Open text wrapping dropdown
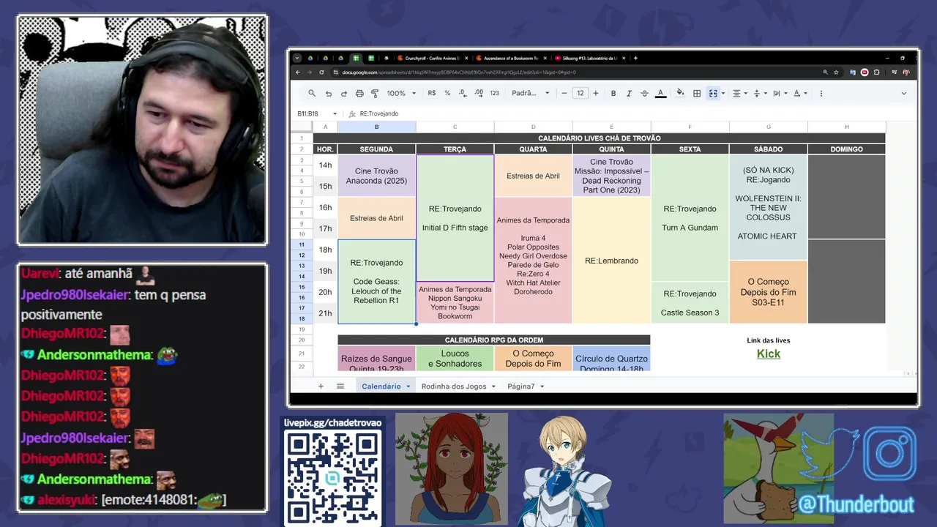The width and height of the screenshot is (937, 527). pos(779,93)
